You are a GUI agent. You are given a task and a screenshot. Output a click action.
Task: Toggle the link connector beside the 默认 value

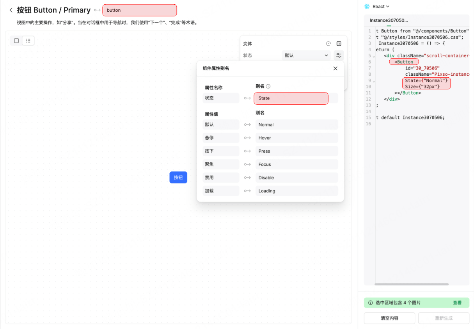tap(247, 124)
